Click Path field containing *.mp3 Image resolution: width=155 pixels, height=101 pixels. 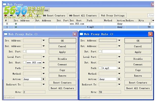click(109, 68)
